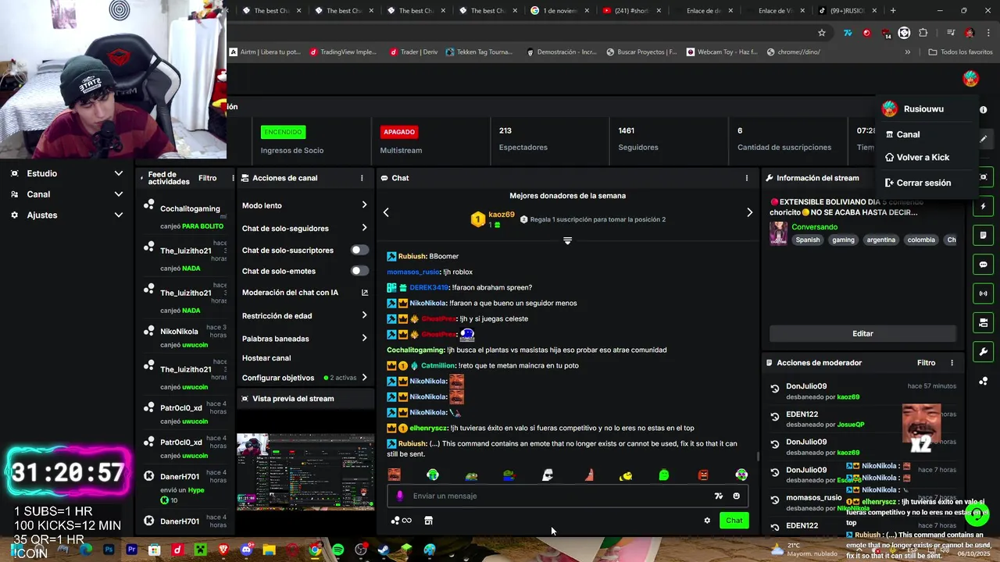Open browser extensions puzzle icon
The height and width of the screenshot is (562, 1000).
923,33
